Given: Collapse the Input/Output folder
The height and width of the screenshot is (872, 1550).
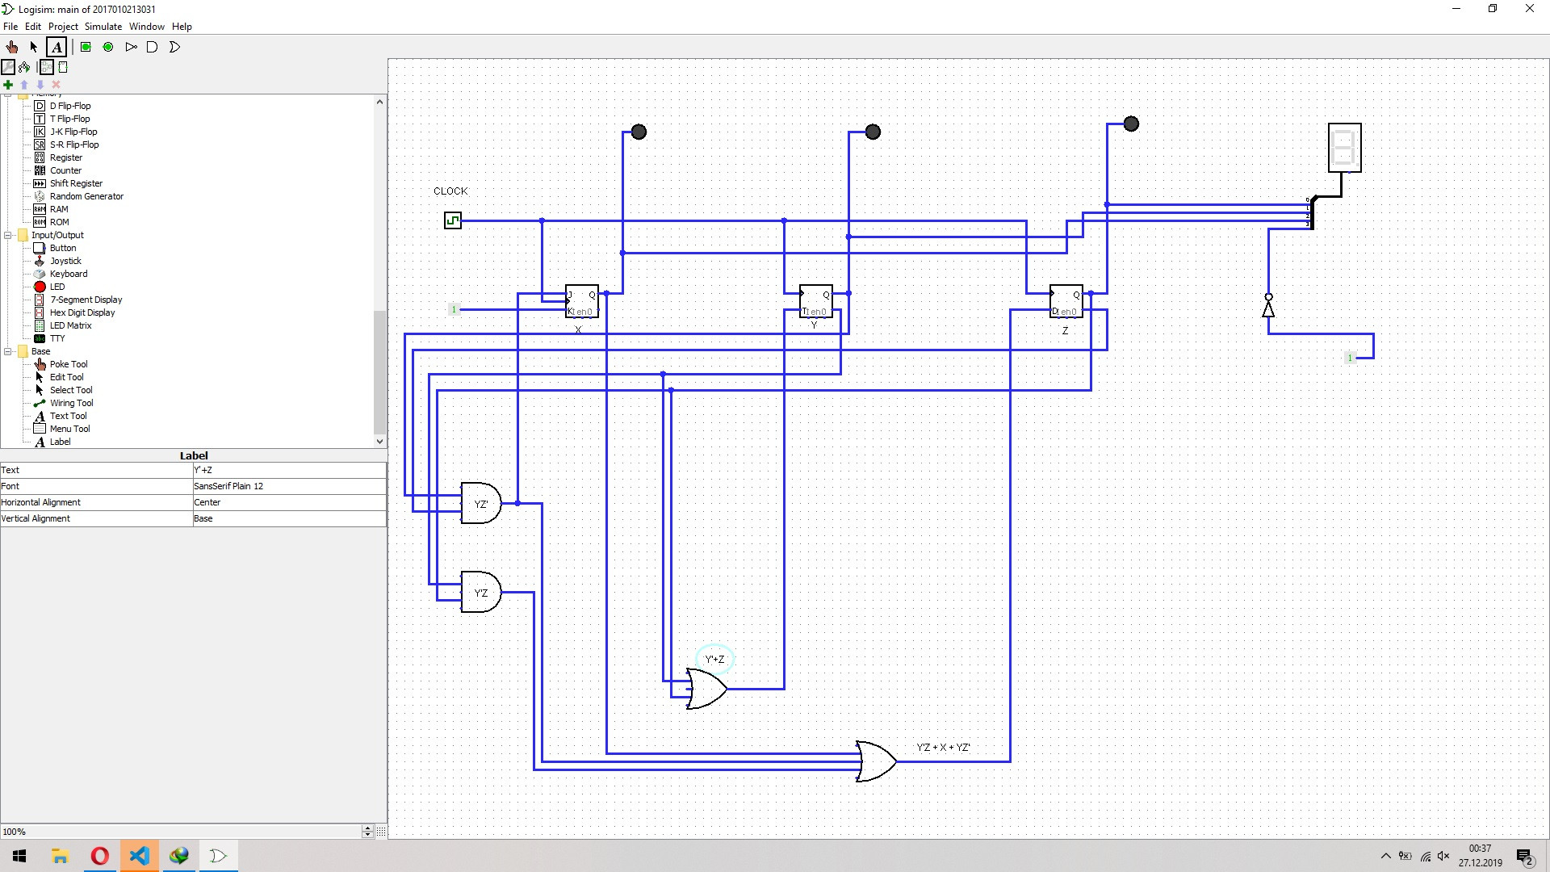Looking at the screenshot, I should tap(8, 235).
